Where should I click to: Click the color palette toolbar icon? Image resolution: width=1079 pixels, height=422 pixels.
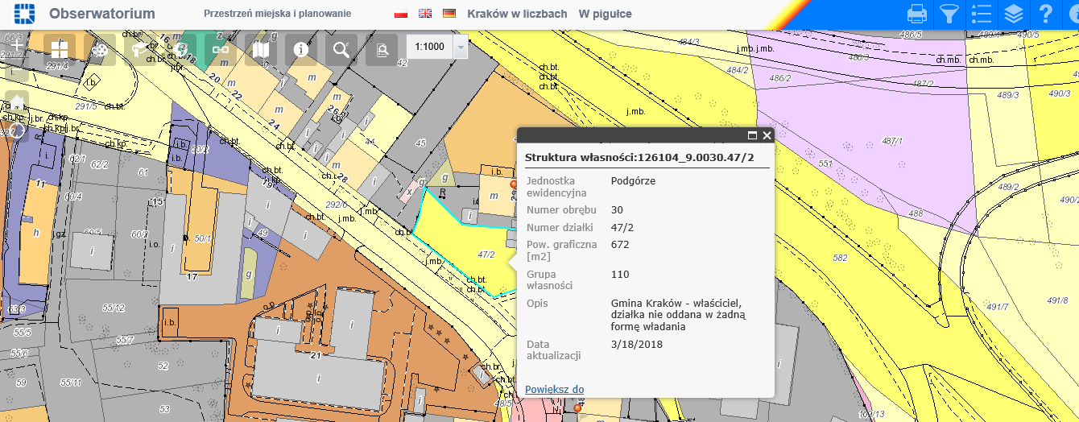coord(100,49)
